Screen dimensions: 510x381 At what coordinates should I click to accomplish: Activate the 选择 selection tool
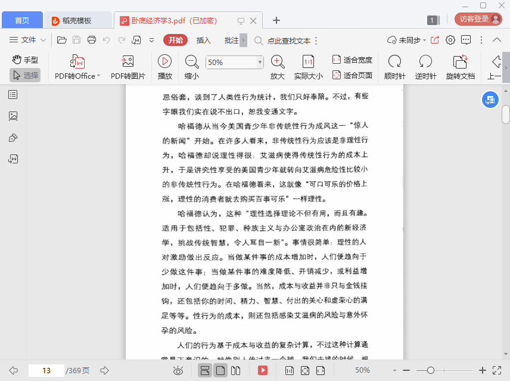coord(25,75)
